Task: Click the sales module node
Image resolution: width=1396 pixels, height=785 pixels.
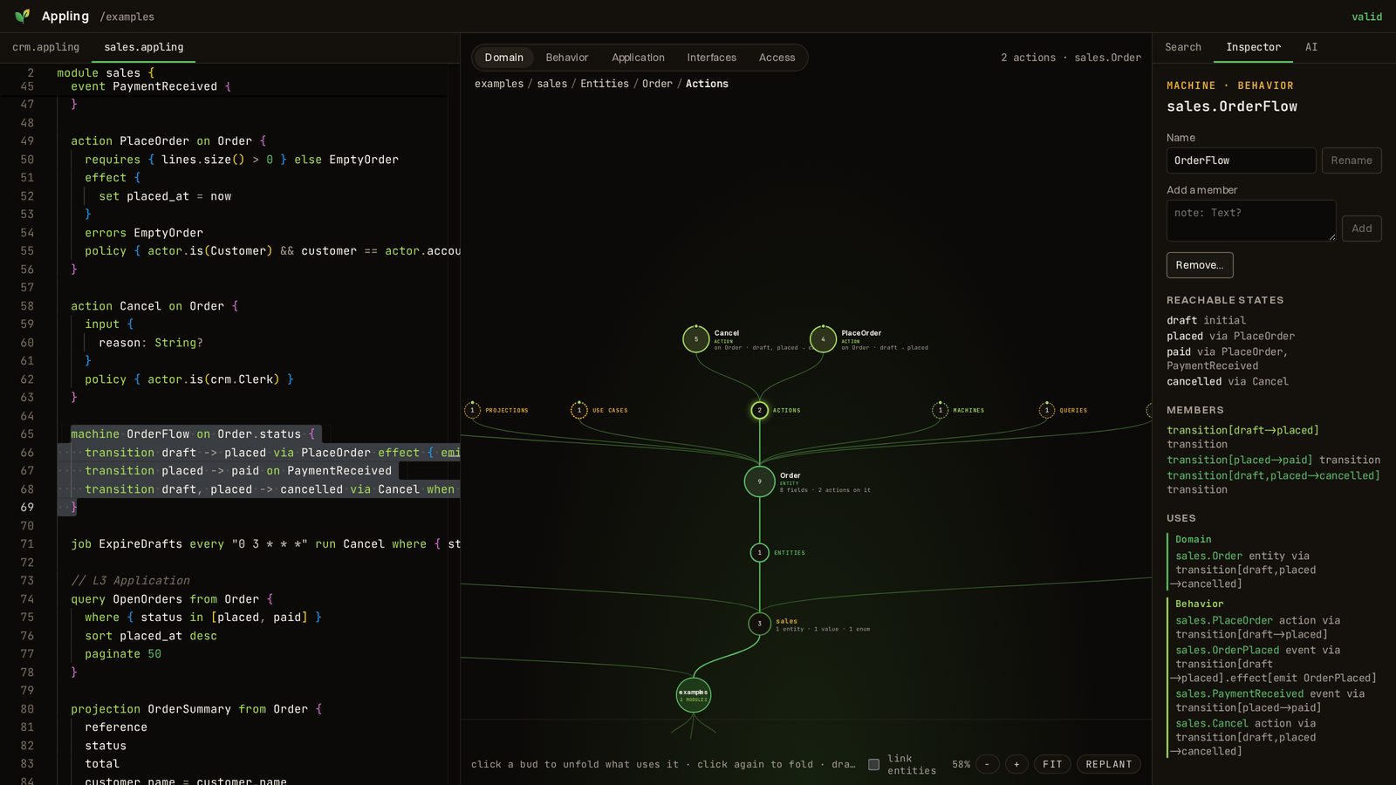Action: tap(760, 624)
